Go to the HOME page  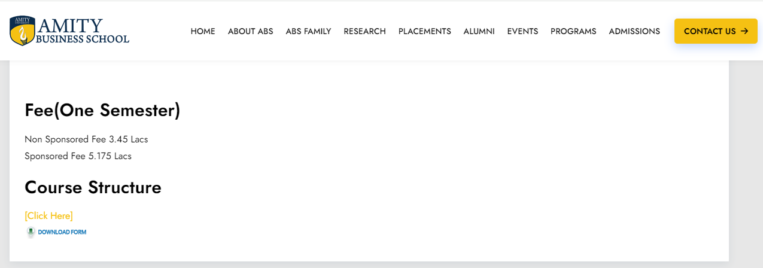tap(203, 31)
